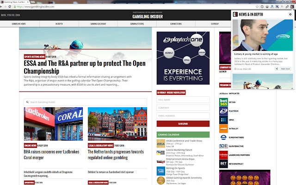Click the Ladbrokes Coral storefront thumbnail

[53, 124]
